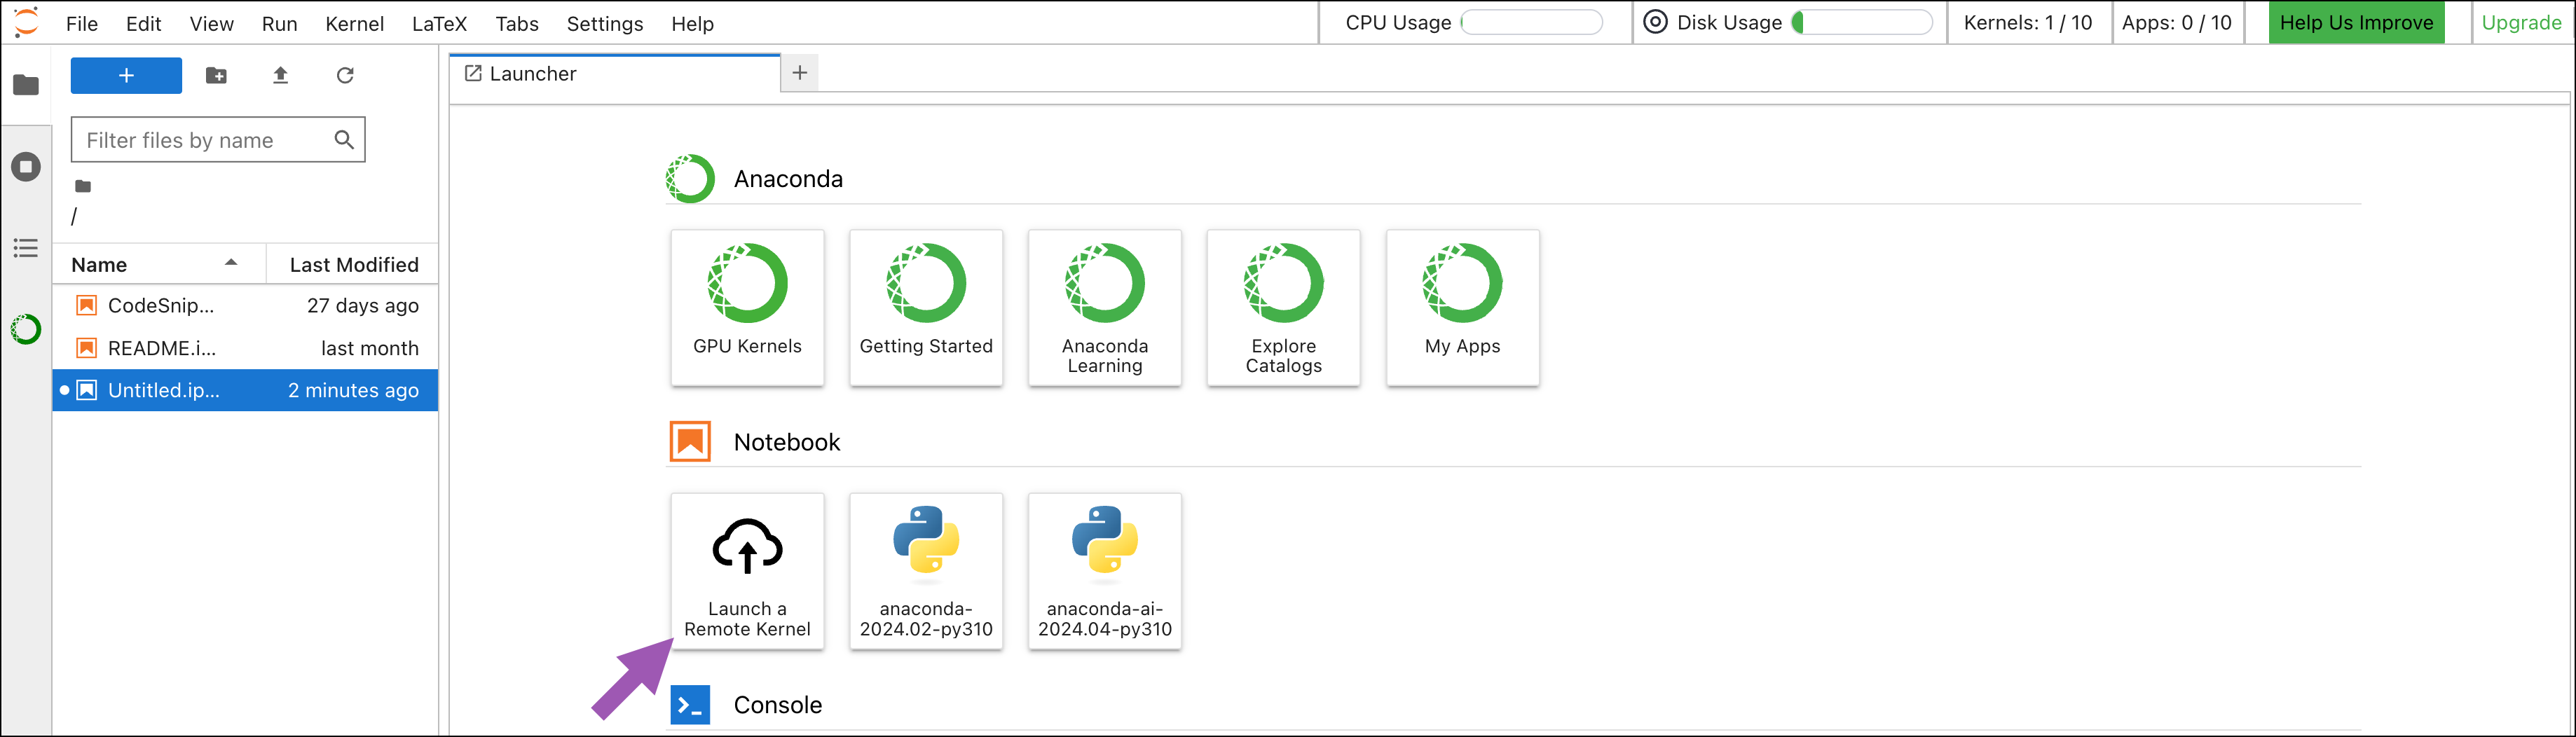Sort files by Last Modified column
The width and height of the screenshot is (2576, 737).
(353, 264)
